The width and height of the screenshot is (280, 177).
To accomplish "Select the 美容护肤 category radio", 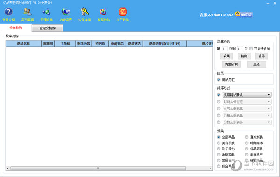I will point(218,143).
